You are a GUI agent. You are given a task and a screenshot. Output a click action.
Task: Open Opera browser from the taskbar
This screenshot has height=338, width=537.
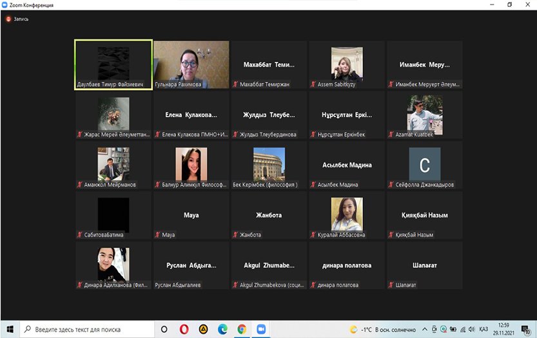(184, 329)
